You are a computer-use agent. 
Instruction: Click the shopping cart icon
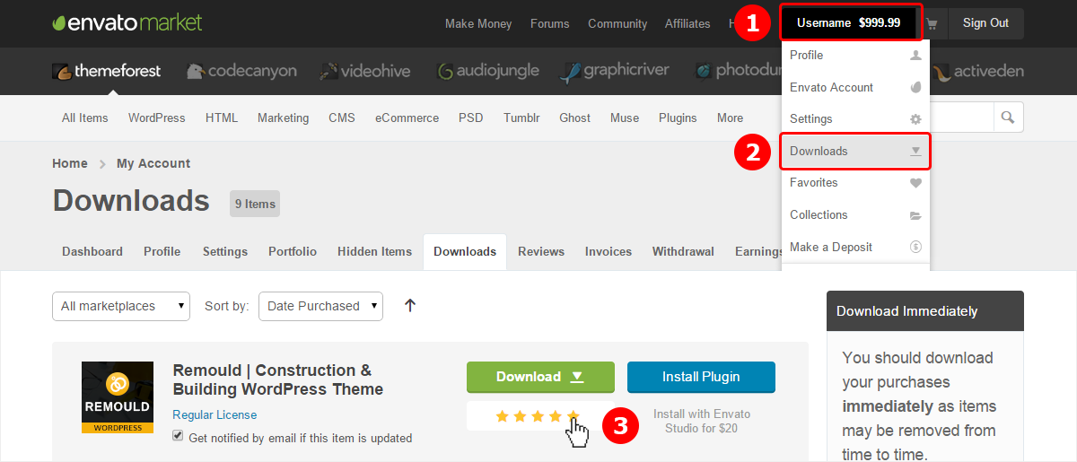click(x=932, y=23)
